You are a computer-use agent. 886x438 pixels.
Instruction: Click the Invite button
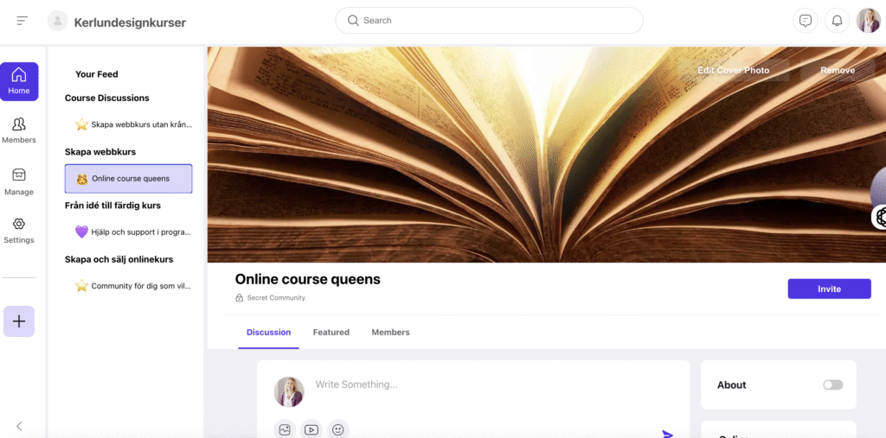[x=829, y=289]
